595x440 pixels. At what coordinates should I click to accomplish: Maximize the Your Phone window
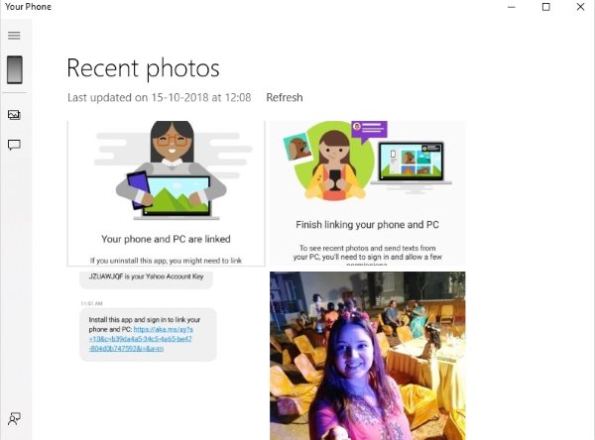pyautogui.click(x=545, y=7)
